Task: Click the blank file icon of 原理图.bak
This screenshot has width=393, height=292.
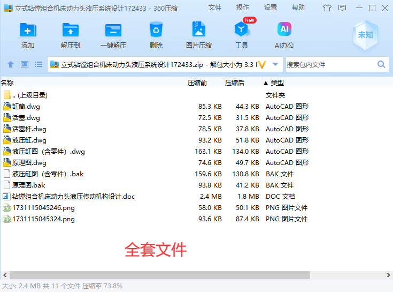Action: pyautogui.click(x=7, y=185)
